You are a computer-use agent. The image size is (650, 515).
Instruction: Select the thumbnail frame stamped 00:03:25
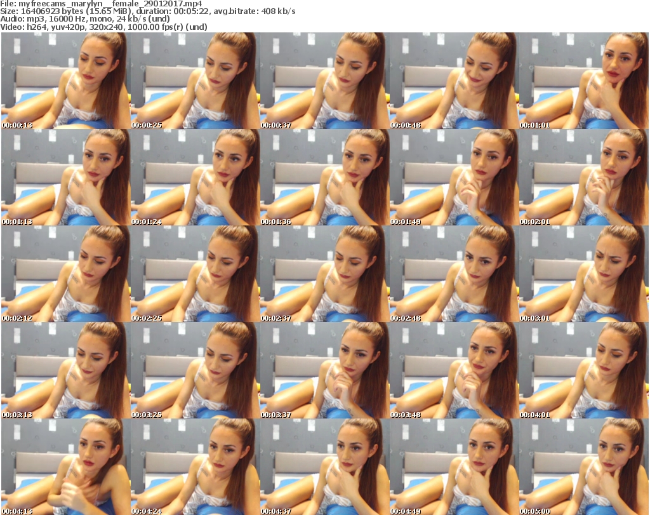point(195,371)
